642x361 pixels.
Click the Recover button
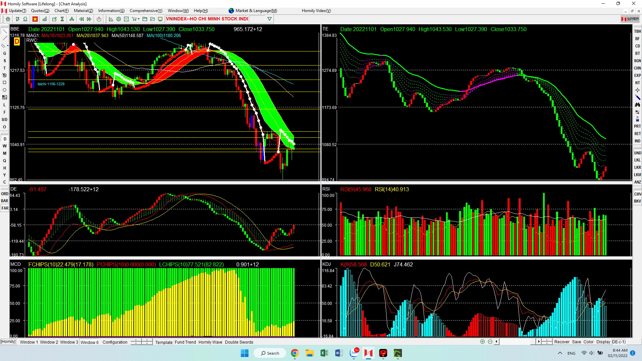point(562,342)
